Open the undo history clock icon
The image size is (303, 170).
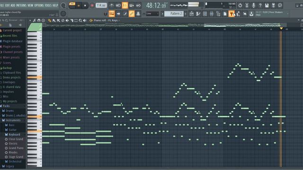pos(240,5)
